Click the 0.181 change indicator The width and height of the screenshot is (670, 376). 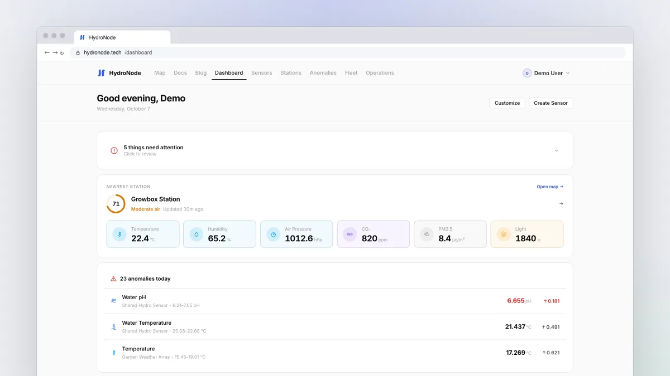(551, 301)
